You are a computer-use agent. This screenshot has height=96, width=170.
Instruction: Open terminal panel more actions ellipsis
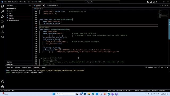coord(165,67)
